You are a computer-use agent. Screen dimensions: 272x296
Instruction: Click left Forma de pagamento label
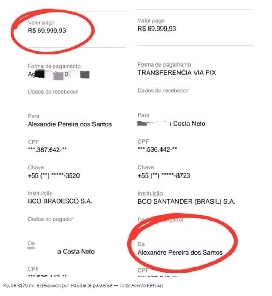pyautogui.click(x=54, y=66)
